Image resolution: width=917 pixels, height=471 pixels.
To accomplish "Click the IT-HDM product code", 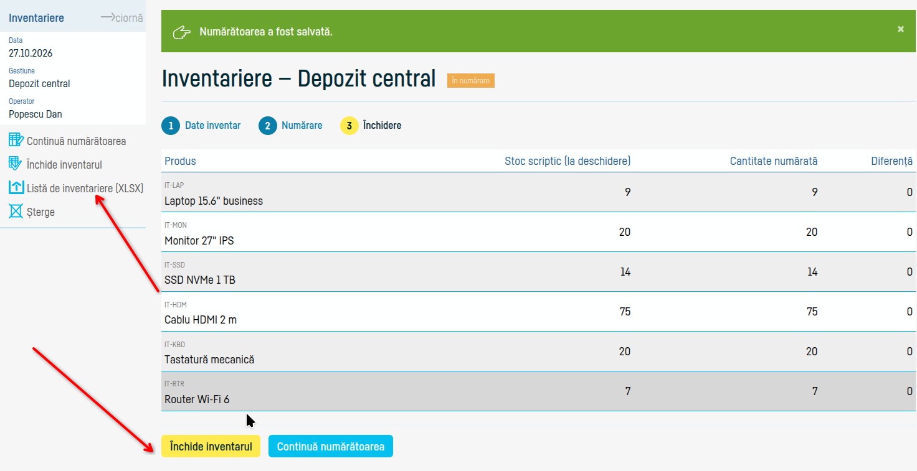I will (176, 305).
